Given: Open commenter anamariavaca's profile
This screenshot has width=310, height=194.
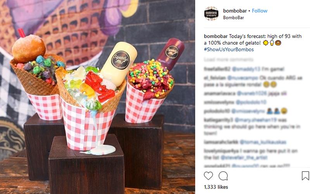Looking at the screenshot, I should (x=220, y=93).
